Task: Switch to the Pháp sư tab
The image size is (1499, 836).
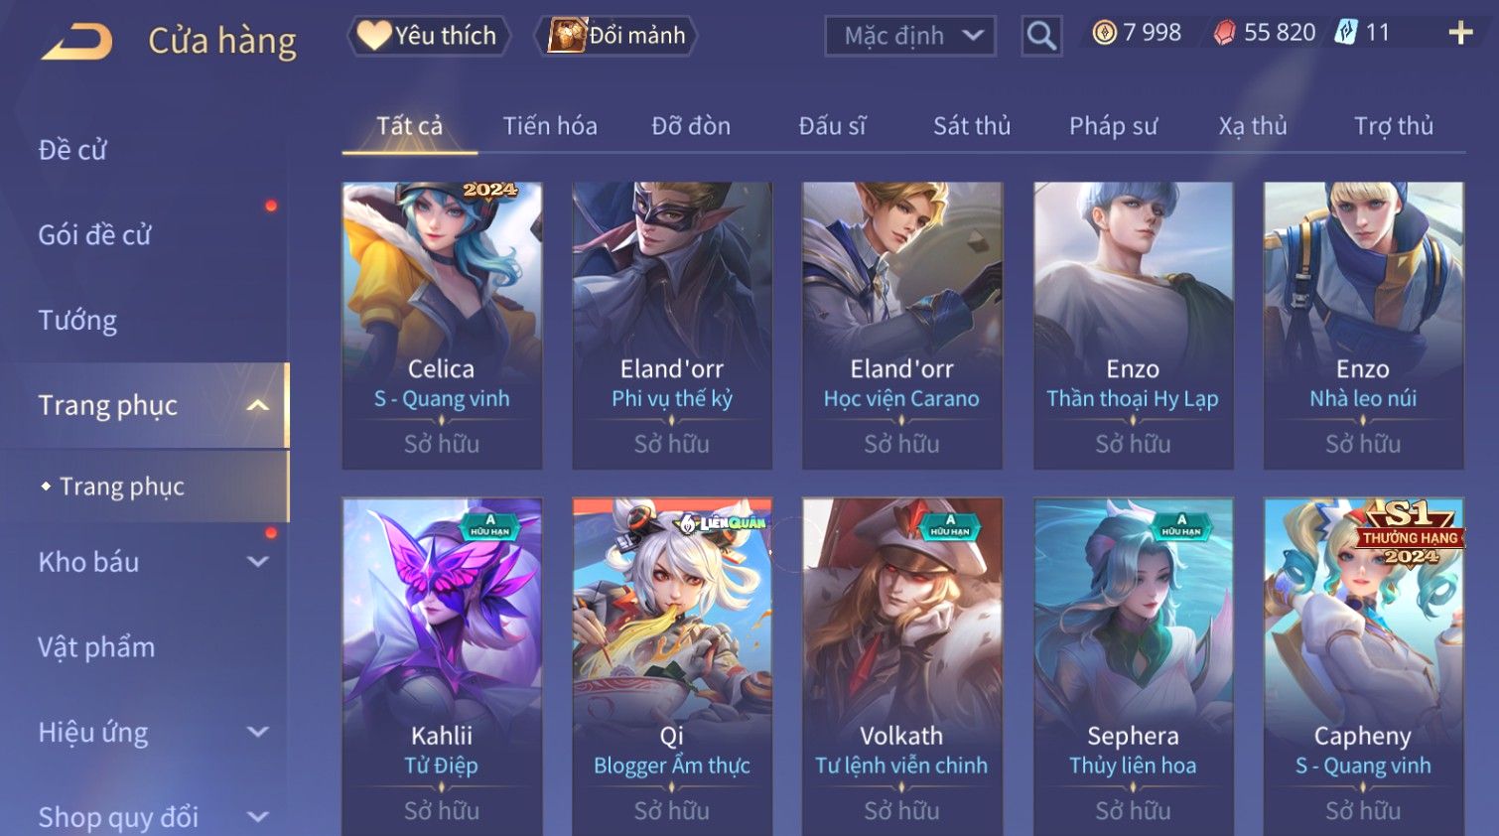Action: (x=1113, y=126)
